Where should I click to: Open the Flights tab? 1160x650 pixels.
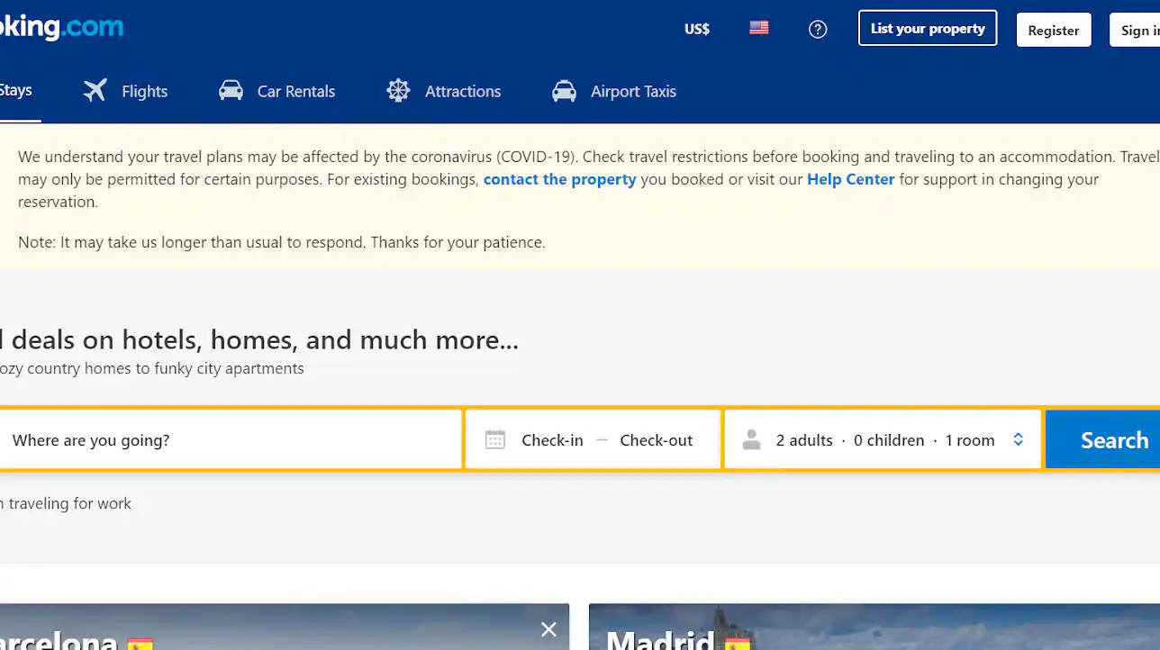pyautogui.click(x=126, y=91)
